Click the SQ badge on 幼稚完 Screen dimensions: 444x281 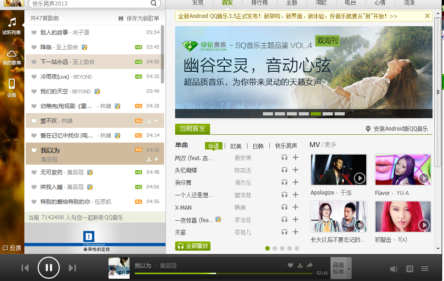[x=138, y=106]
